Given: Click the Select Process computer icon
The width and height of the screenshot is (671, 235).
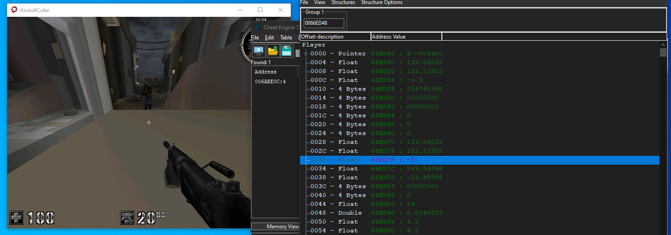Looking at the screenshot, I should pos(259,51).
